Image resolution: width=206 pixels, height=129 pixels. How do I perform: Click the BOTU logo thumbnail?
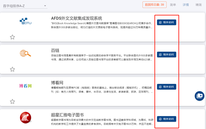click(26, 21)
